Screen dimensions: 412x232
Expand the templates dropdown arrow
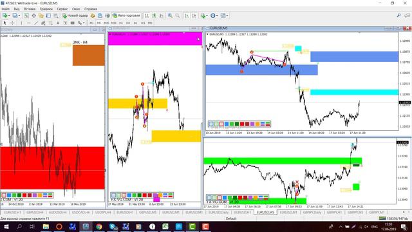227,15
